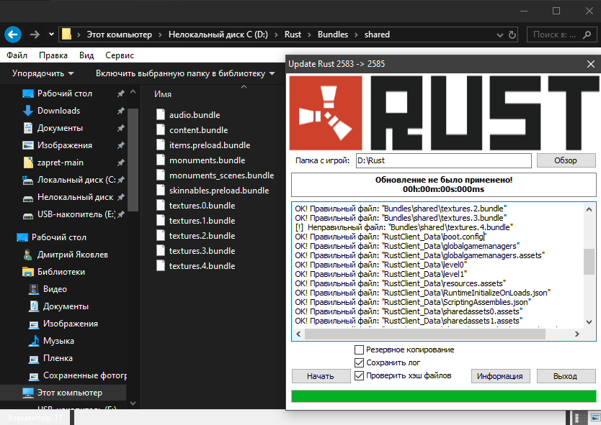601x425 pixels.
Task: Open recent locations dropdown arrow
Action: 51,34
